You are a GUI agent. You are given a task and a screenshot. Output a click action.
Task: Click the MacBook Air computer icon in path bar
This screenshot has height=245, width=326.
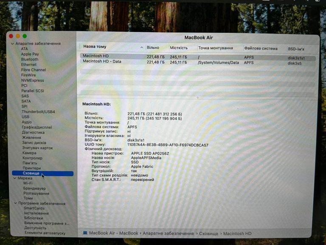coord(85,233)
